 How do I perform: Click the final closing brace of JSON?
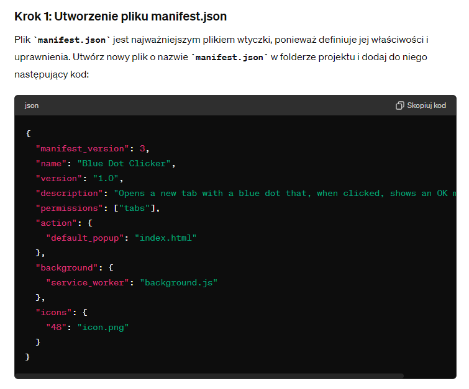tap(28, 357)
